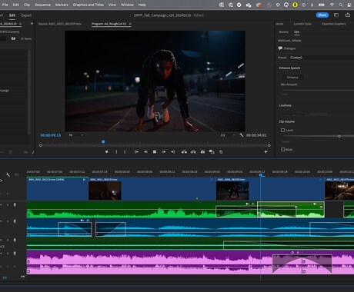Open the File menu
354x292 pixels.
5,5
